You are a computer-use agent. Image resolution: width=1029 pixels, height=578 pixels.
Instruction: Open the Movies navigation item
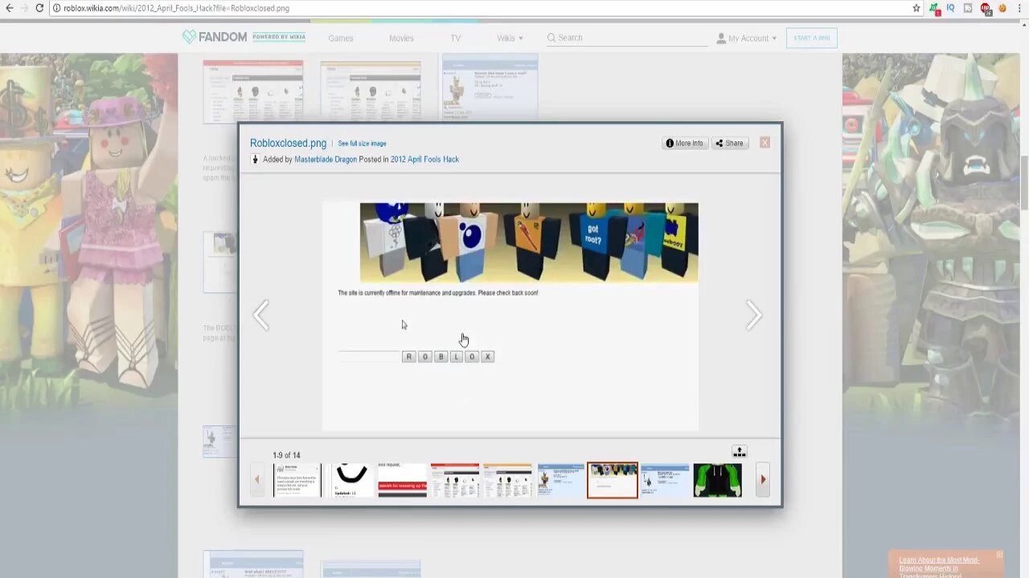(401, 38)
